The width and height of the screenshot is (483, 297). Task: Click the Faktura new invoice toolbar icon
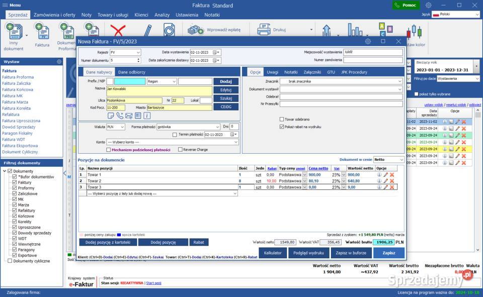pos(42,31)
